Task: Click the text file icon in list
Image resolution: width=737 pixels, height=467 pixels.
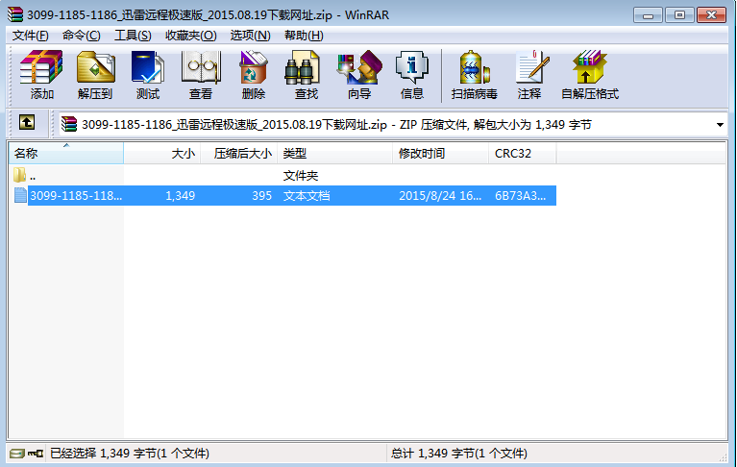Action: tap(20, 195)
